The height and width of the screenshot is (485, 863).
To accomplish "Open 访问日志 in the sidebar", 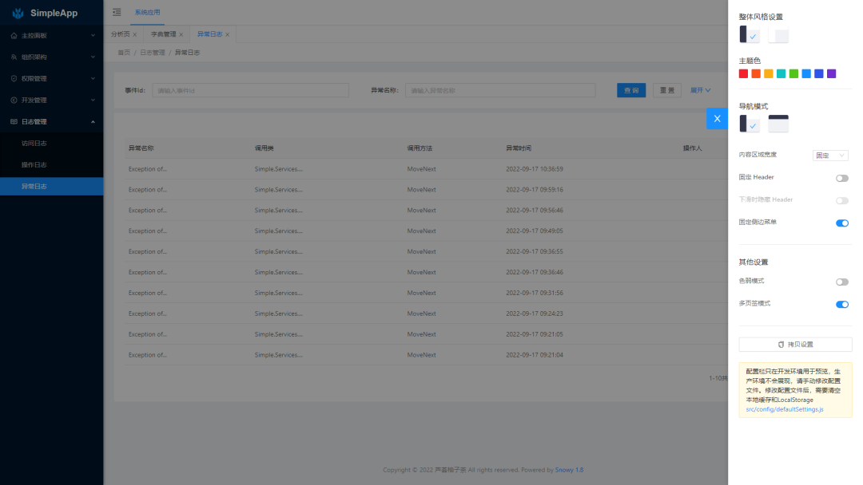I will (34, 144).
